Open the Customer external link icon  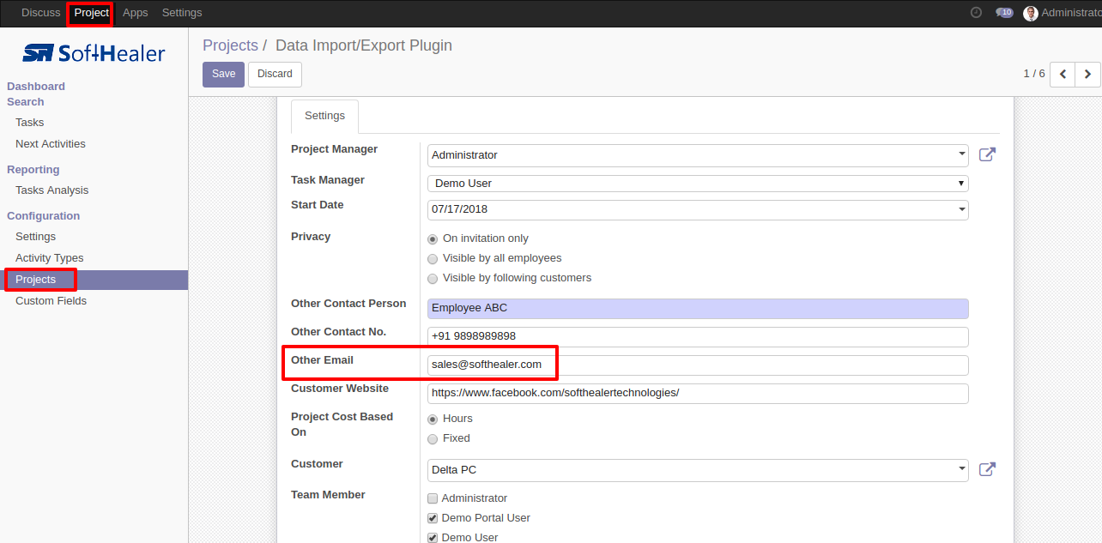click(x=987, y=470)
